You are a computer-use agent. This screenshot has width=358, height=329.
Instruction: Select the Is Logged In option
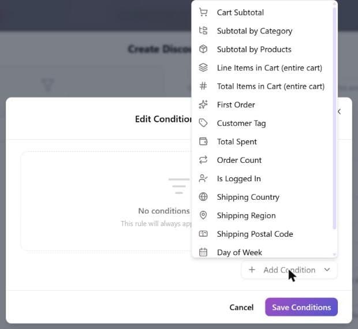coord(263,179)
